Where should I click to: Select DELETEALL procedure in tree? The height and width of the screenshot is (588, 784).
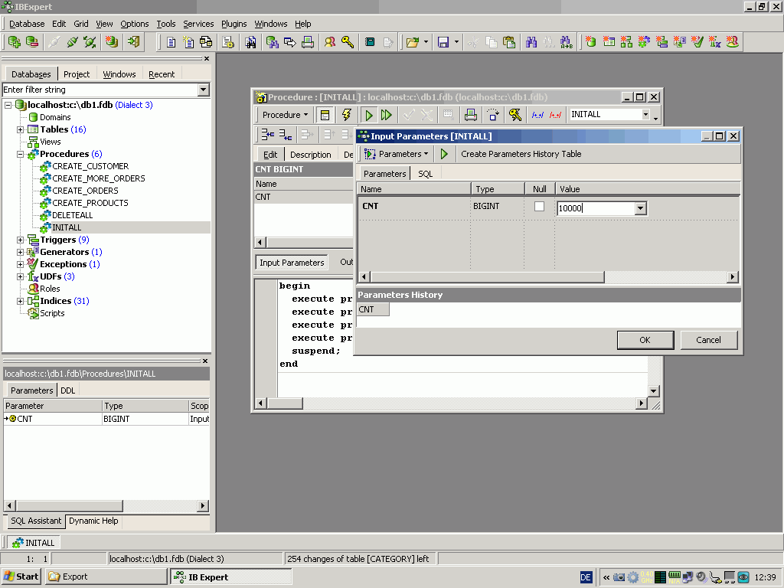(73, 215)
